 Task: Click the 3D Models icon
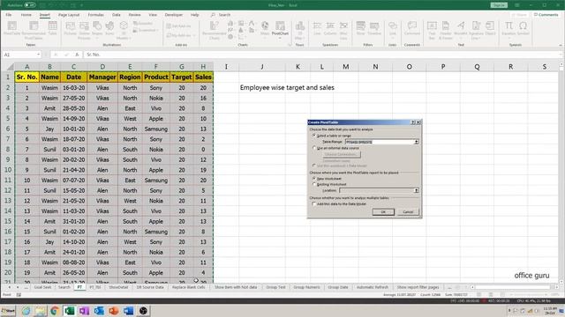click(124, 29)
